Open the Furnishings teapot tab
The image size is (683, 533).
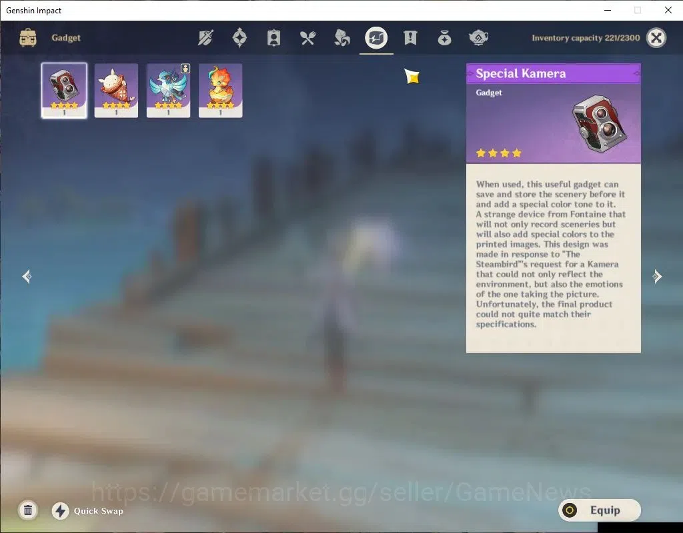tap(478, 38)
